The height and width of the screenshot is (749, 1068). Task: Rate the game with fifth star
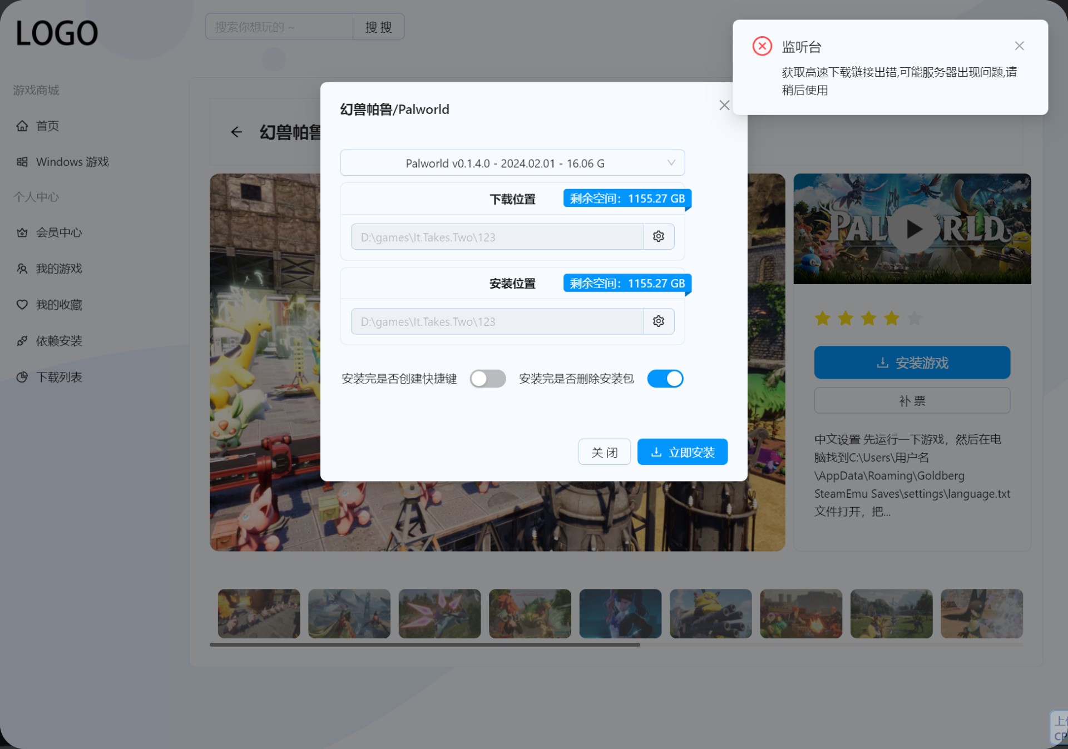click(x=914, y=319)
